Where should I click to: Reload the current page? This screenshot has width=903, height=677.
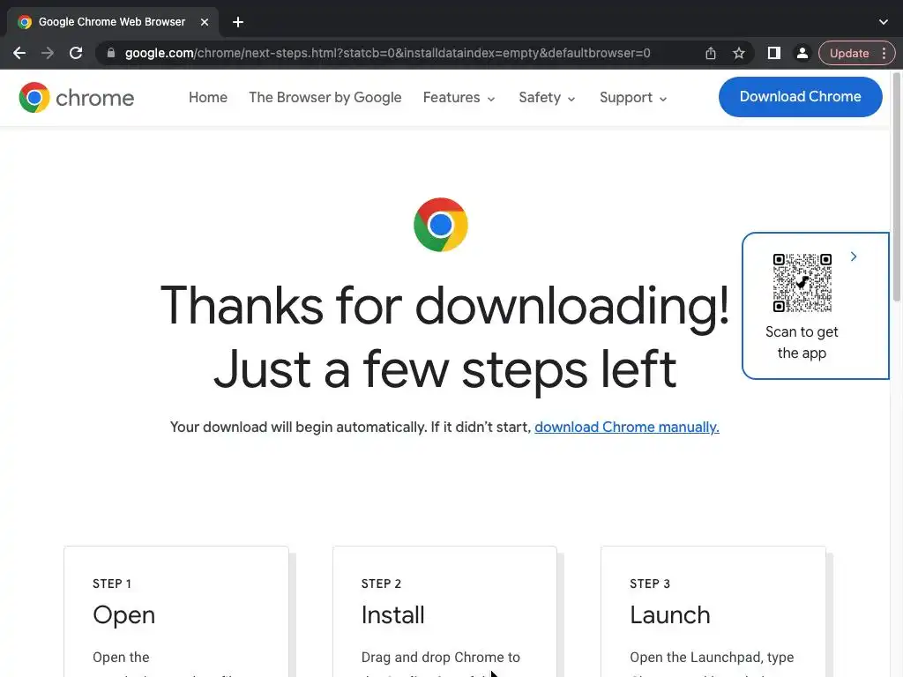pyautogui.click(x=76, y=53)
